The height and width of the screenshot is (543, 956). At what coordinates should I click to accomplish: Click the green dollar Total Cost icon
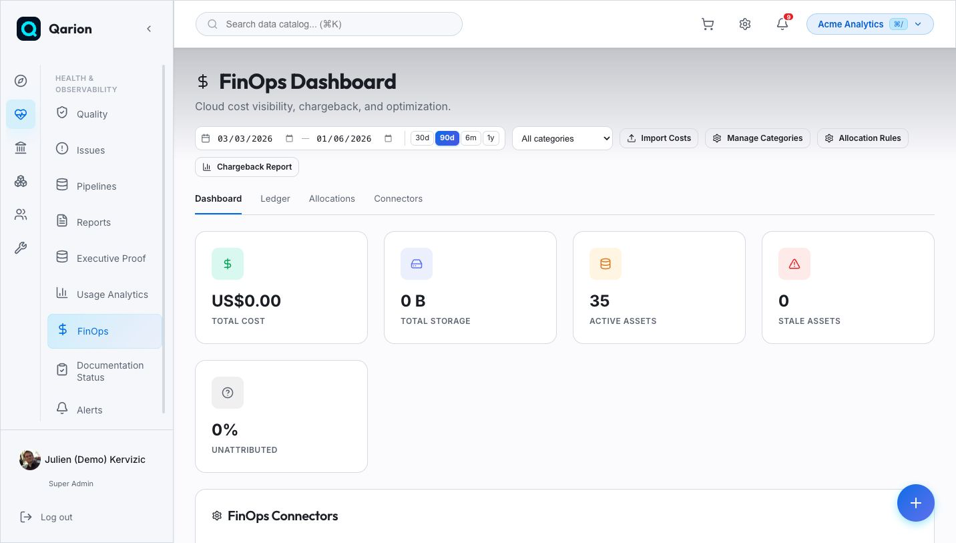click(x=228, y=264)
